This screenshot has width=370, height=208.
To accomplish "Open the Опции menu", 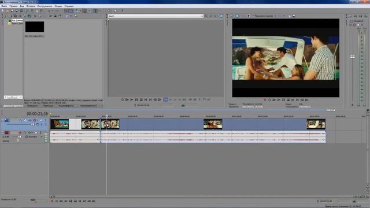I will [58, 6].
